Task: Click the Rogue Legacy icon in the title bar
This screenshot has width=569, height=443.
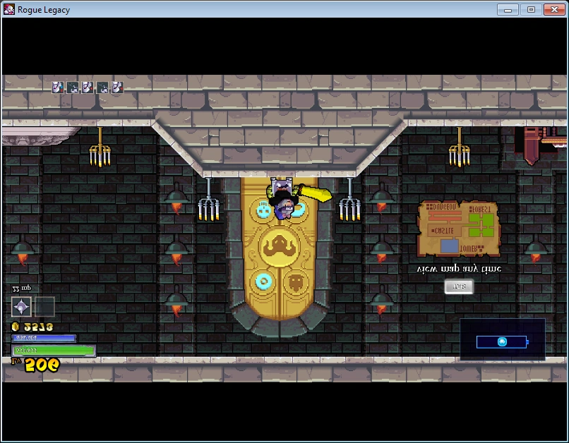Action: (x=9, y=9)
